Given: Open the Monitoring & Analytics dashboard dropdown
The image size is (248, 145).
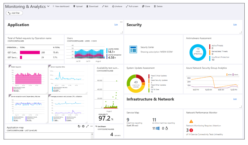Looking at the screenshot, I should (x=48, y=6).
